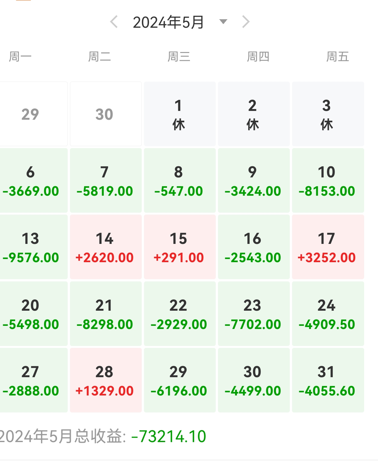This screenshot has width=378, height=461.
Task: Click the 2024年5月 month title
Action: tap(168, 22)
